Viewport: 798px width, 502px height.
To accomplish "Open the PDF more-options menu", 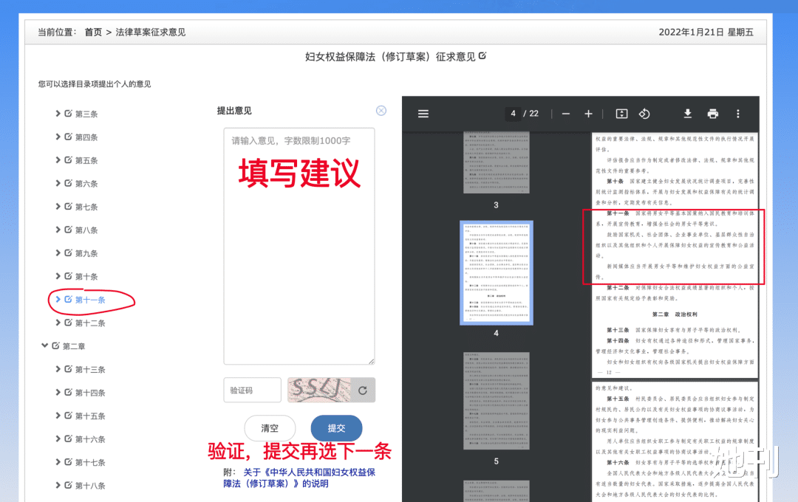I will point(737,114).
